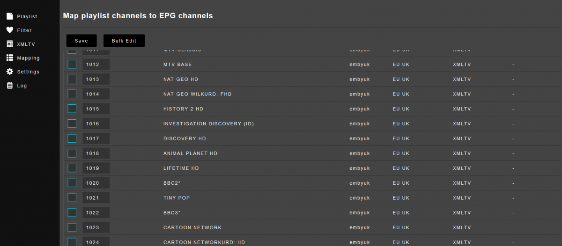Click the Filter heart icon
This screenshot has height=246, width=562.
pos(9,30)
